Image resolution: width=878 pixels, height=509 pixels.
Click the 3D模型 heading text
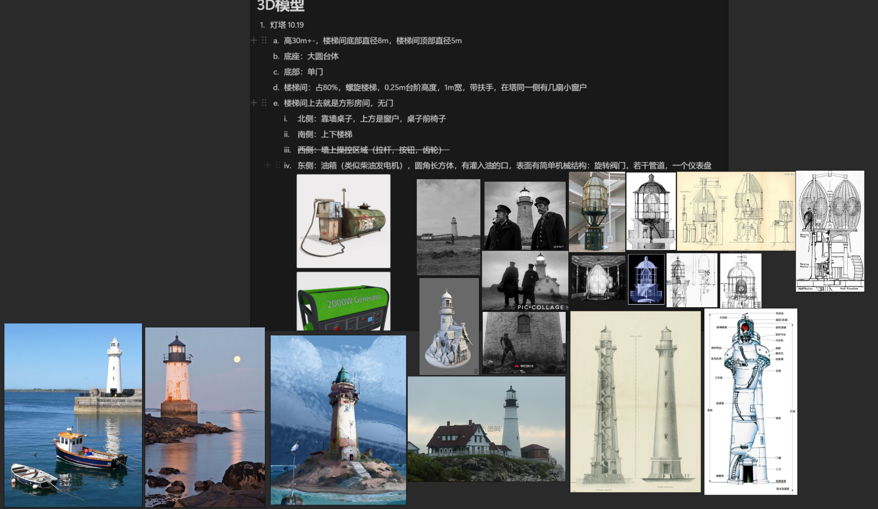(x=280, y=5)
